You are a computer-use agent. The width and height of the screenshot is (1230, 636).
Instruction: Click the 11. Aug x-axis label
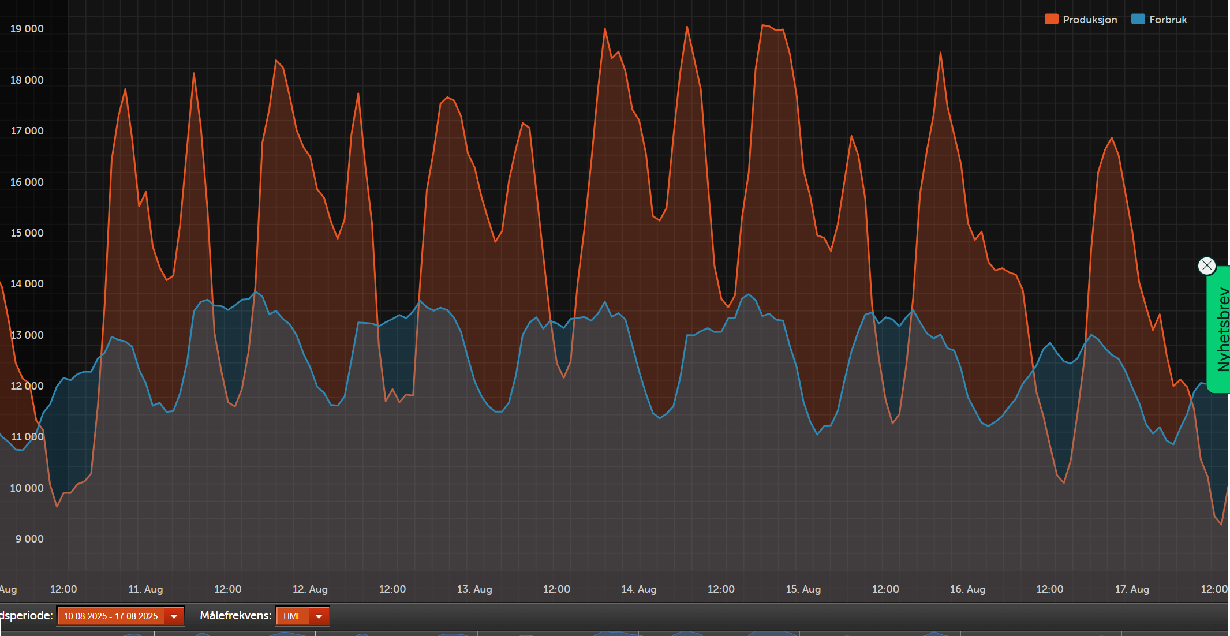pyautogui.click(x=145, y=589)
